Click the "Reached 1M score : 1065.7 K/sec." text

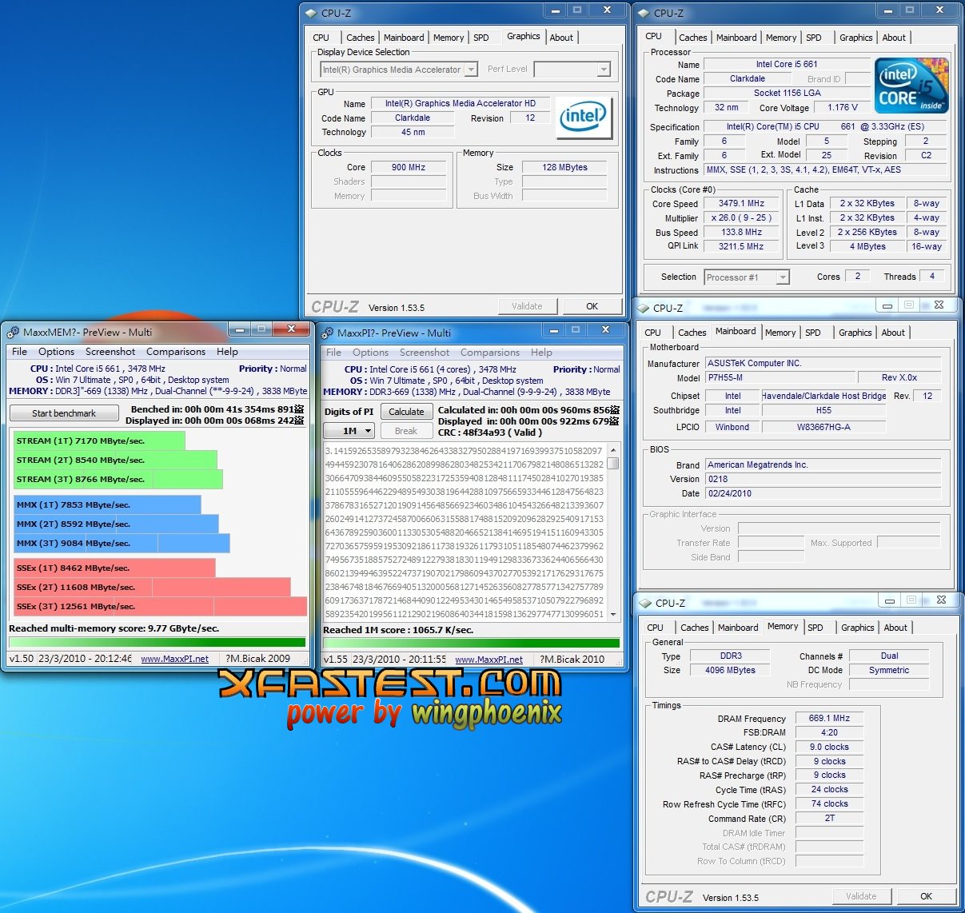click(x=398, y=630)
